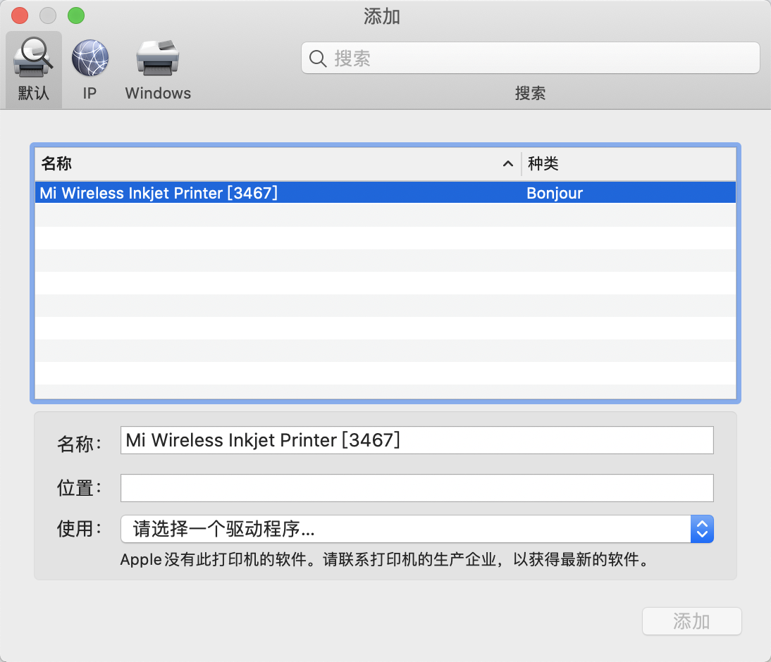
Task: Open the 使用 driver dropdown
Action: [417, 530]
